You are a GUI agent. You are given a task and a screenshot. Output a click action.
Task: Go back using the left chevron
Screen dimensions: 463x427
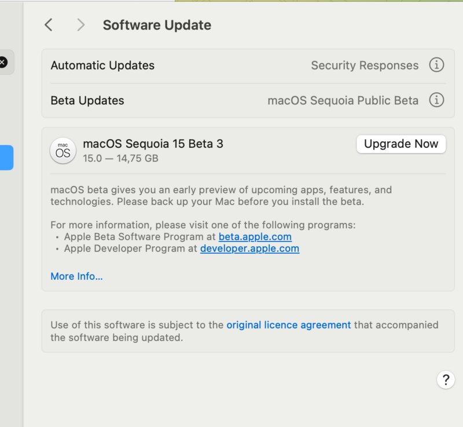tap(49, 25)
